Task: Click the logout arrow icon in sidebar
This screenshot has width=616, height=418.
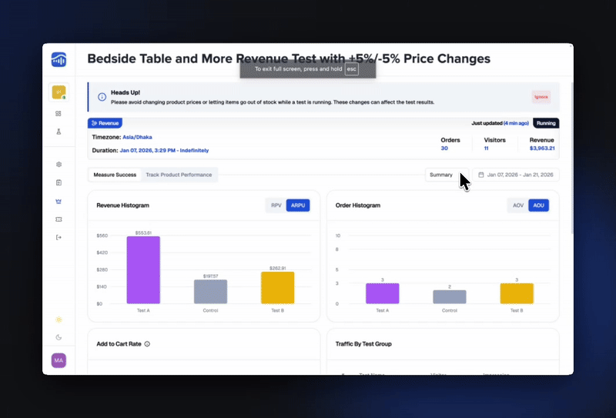Action: click(x=59, y=237)
